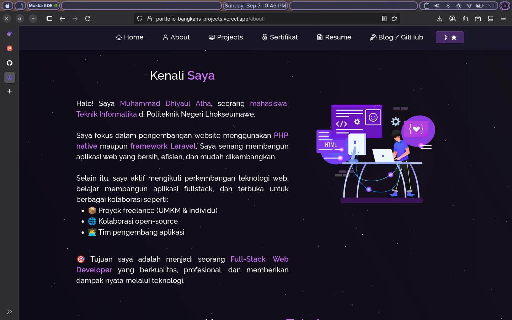Open the hamburger application menu
The width and height of the screenshot is (512, 320).
pos(503,18)
